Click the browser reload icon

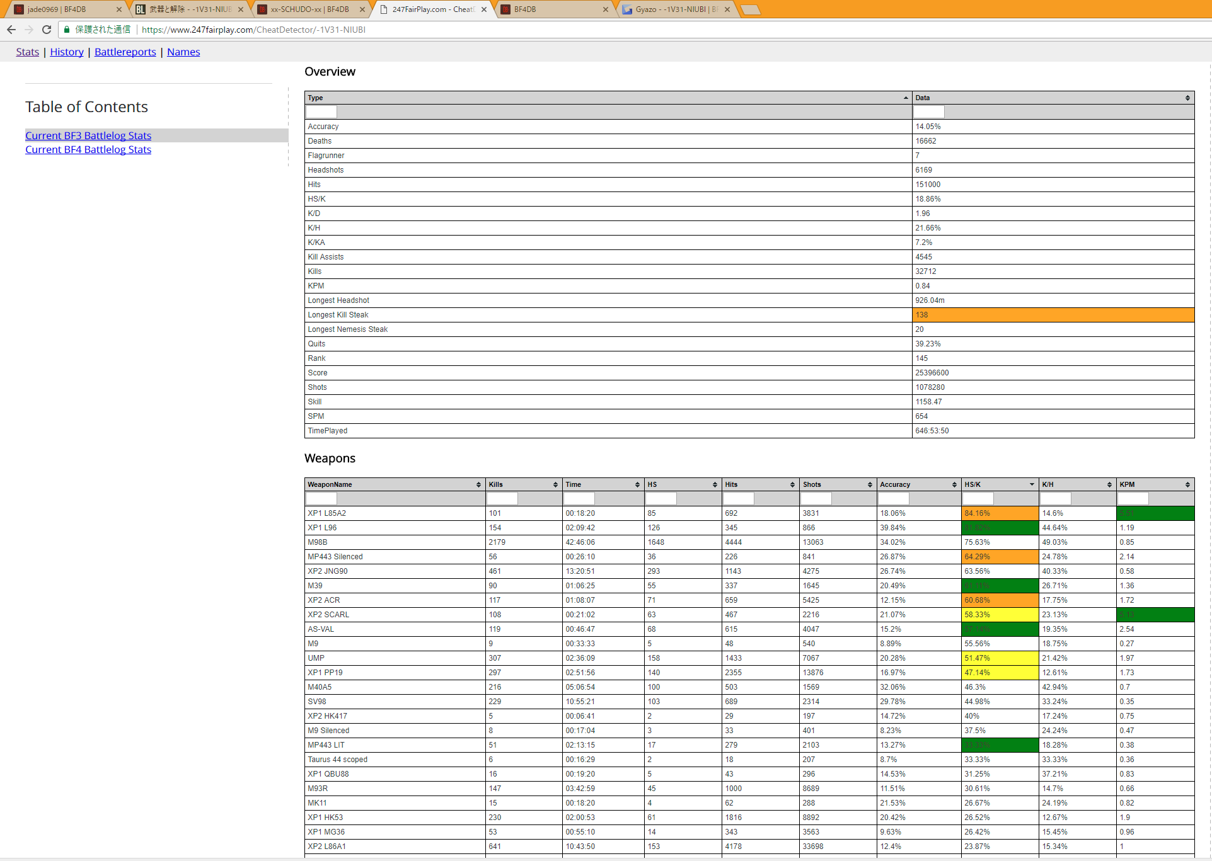click(47, 30)
